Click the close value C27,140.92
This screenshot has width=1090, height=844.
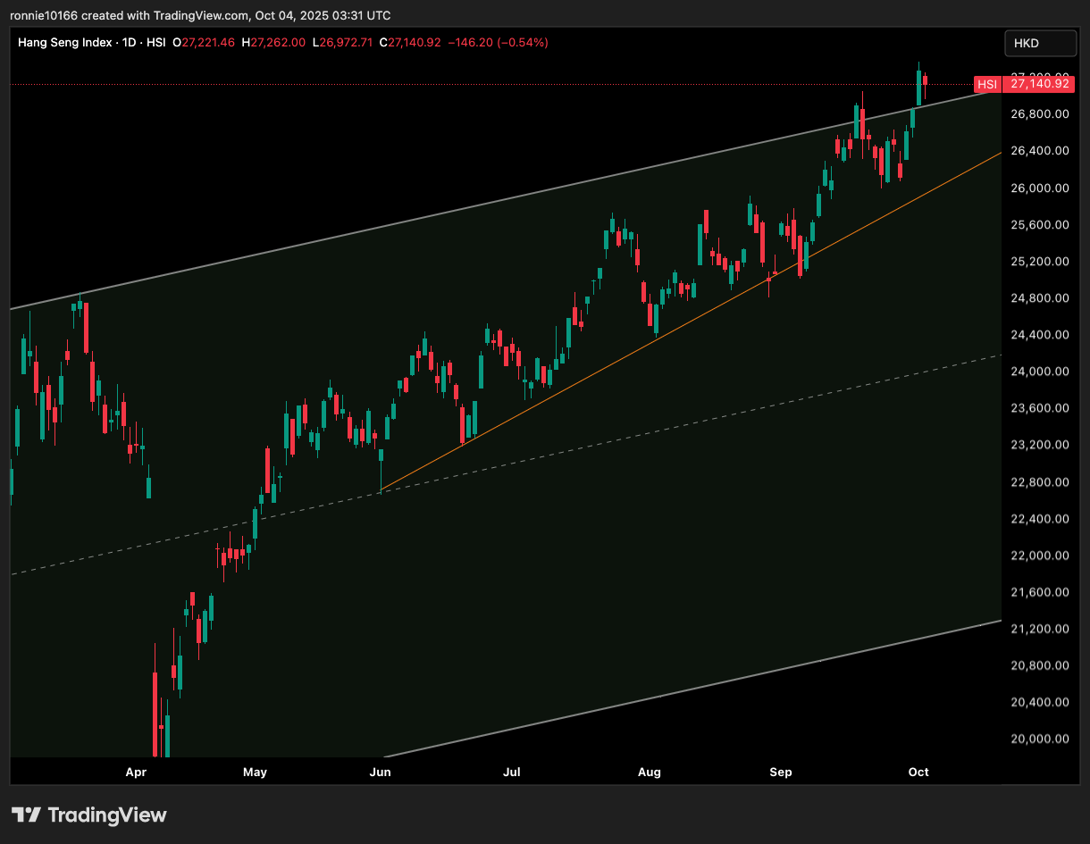(411, 42)
